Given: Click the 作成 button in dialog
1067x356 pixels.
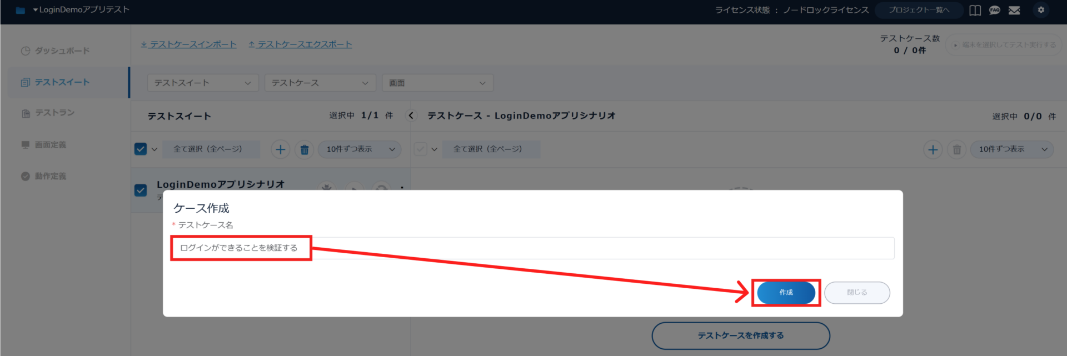Looking at the screenshot, I should 786,293.
